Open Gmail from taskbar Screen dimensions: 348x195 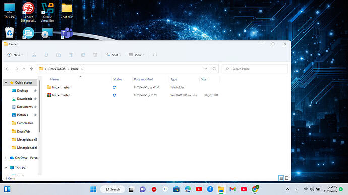(x=233, y=189)
